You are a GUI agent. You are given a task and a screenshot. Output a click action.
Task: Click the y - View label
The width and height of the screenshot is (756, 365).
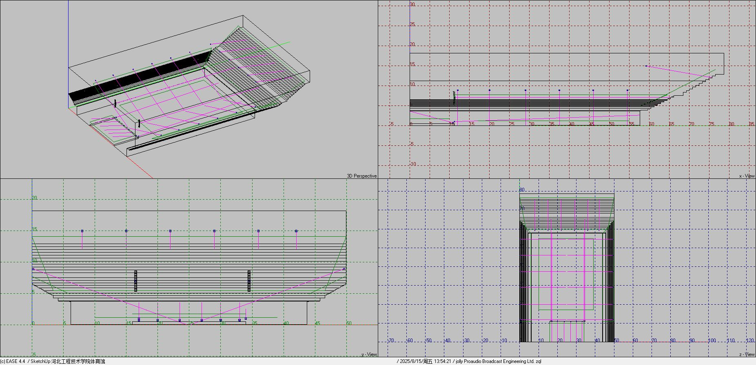point(369,354)
